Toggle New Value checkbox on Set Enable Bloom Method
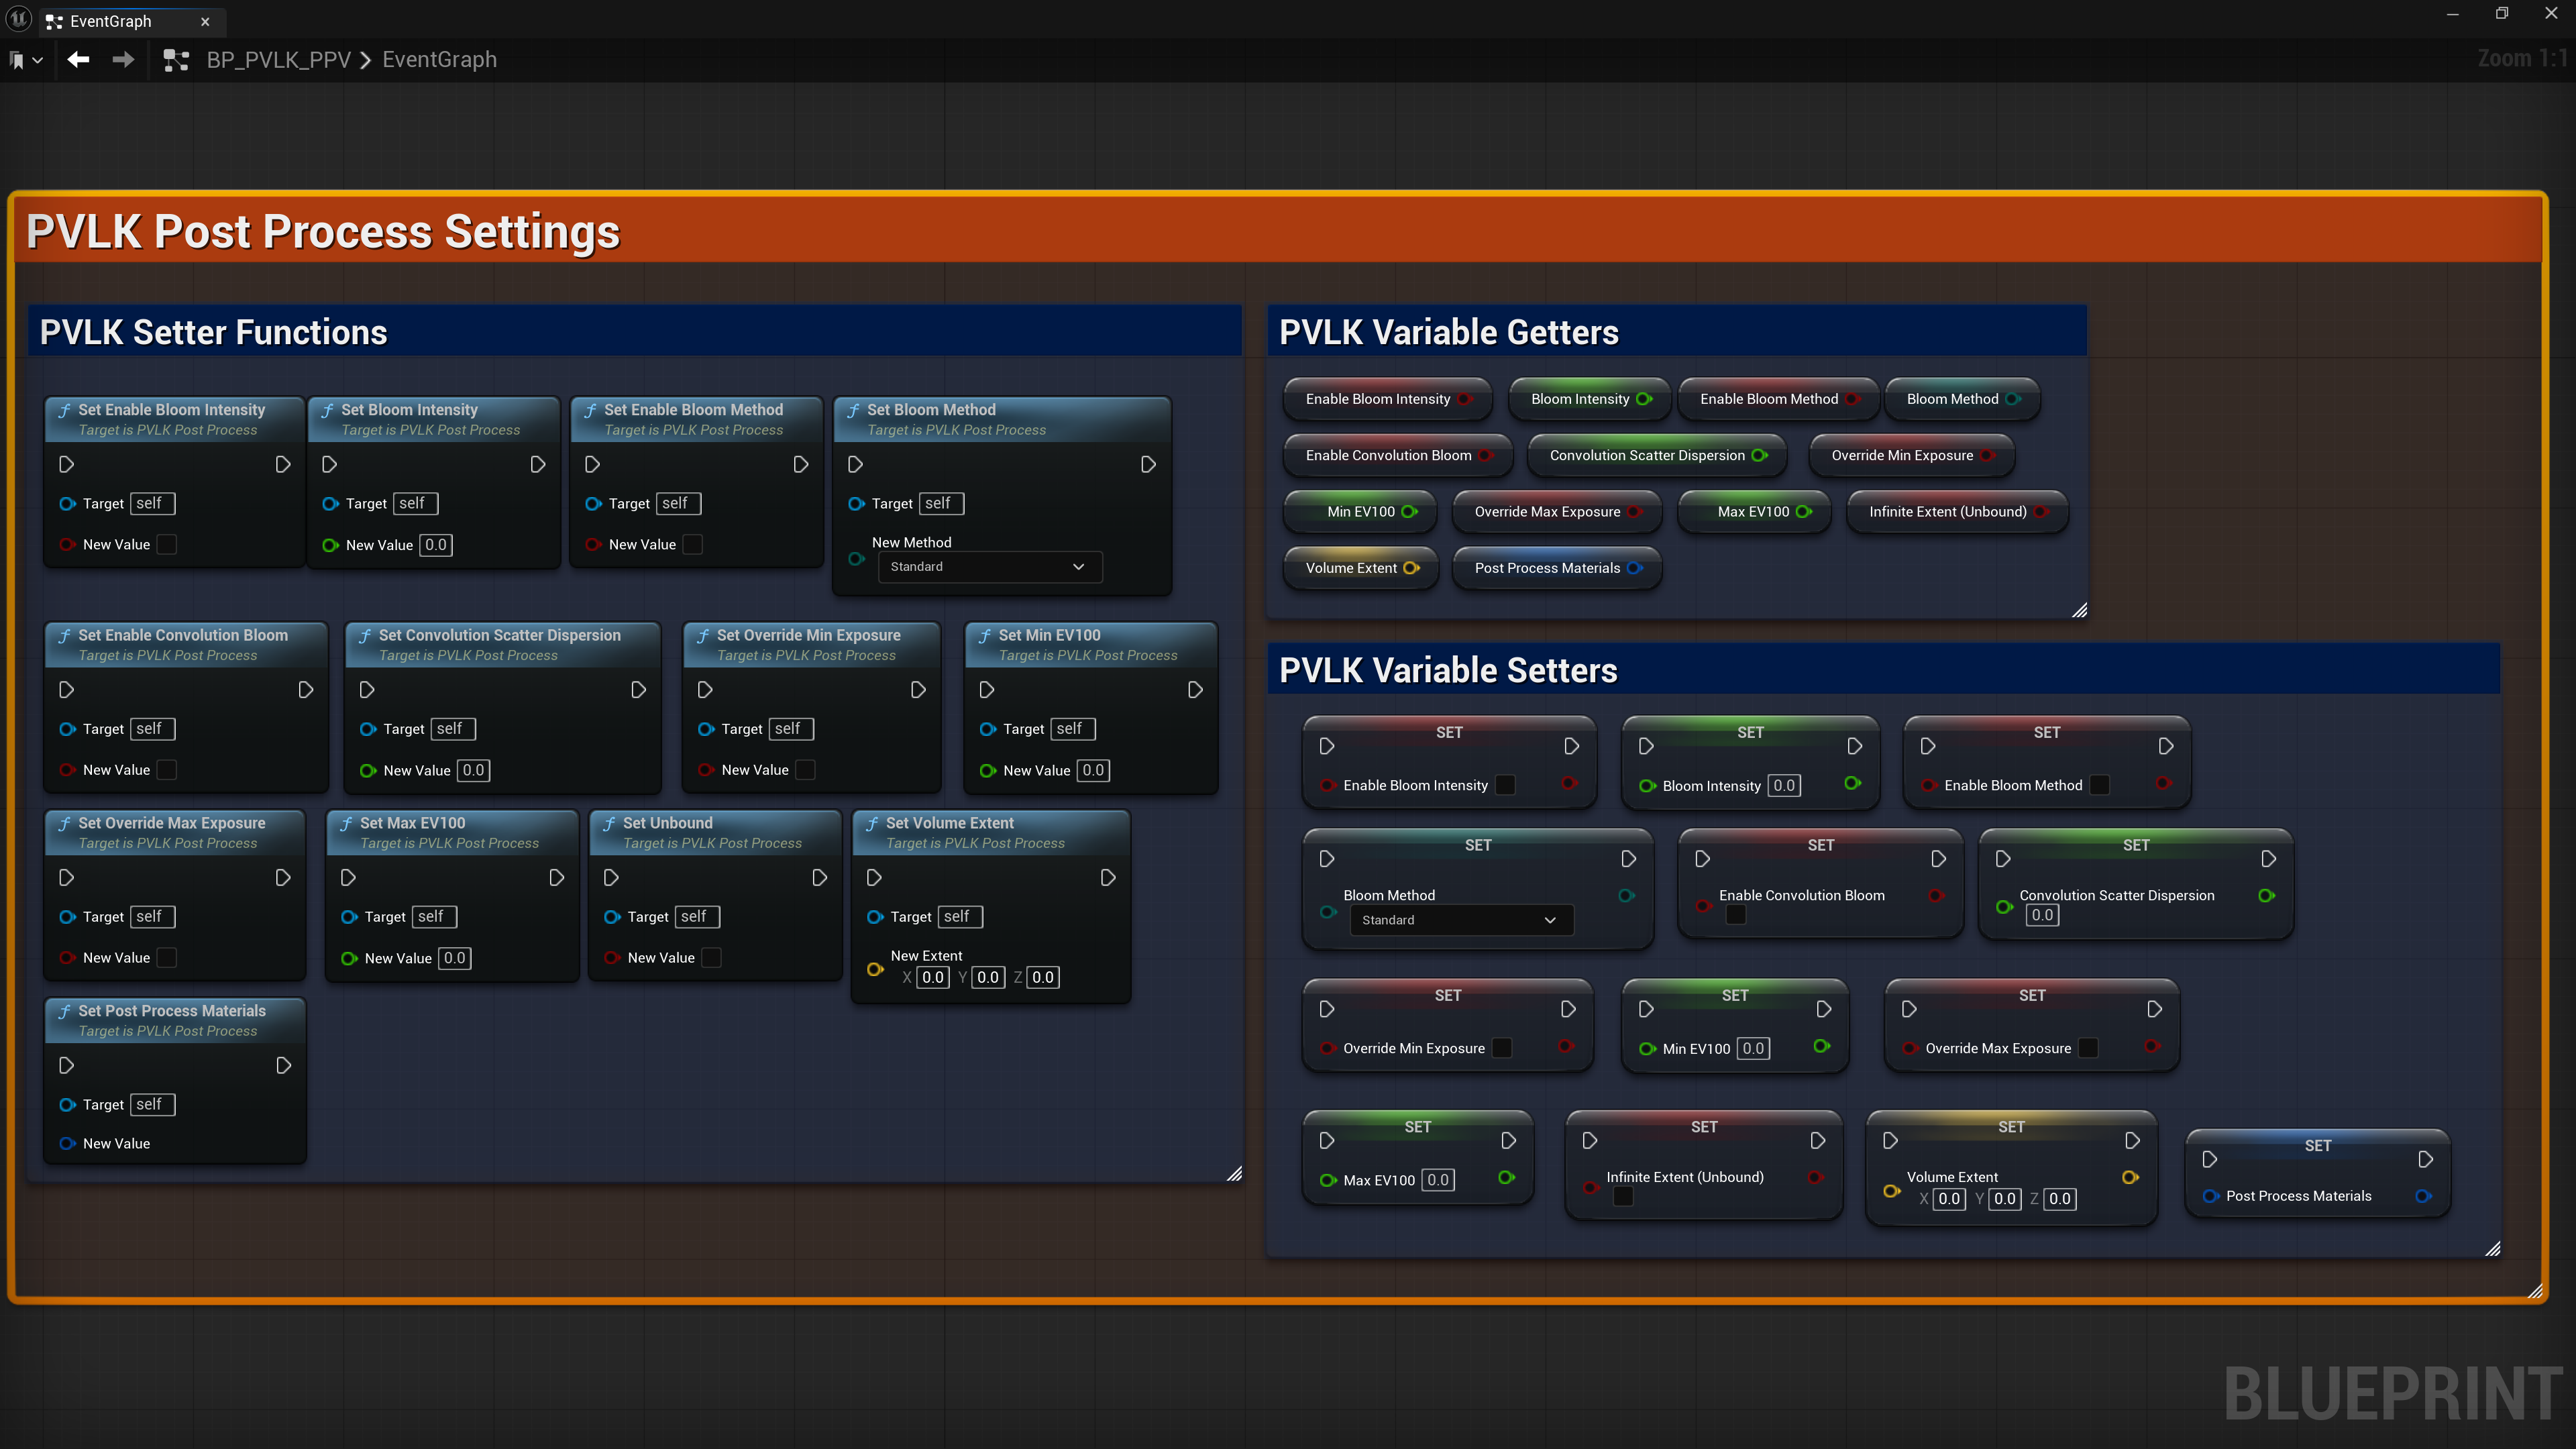 [x=693, y=544]
